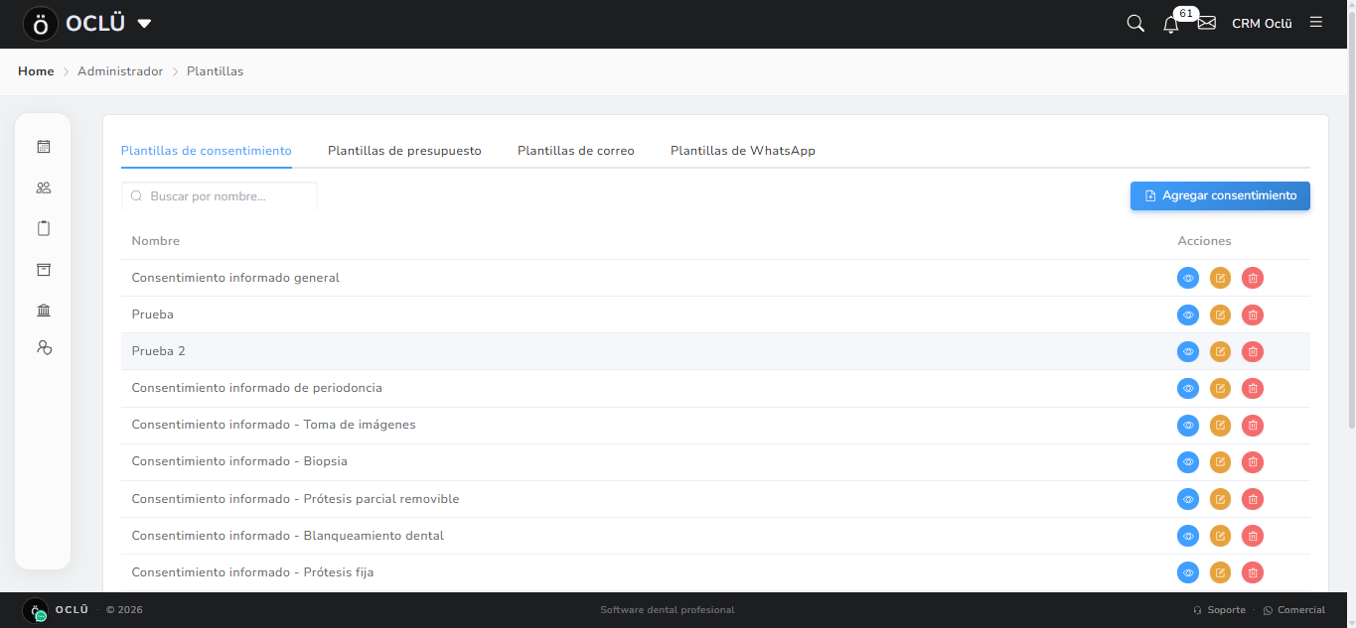The image size is (1356, 628).
Task: Edit Consentimiento informado general template
Action: point(1220,278)
